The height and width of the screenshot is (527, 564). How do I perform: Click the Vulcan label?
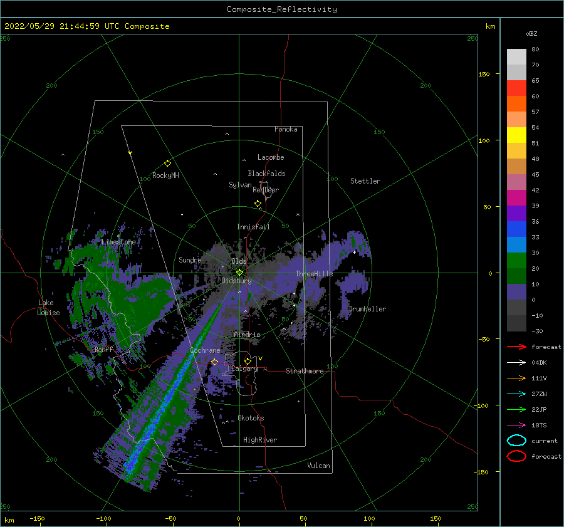pyautogui.click(x=318, y=466)
